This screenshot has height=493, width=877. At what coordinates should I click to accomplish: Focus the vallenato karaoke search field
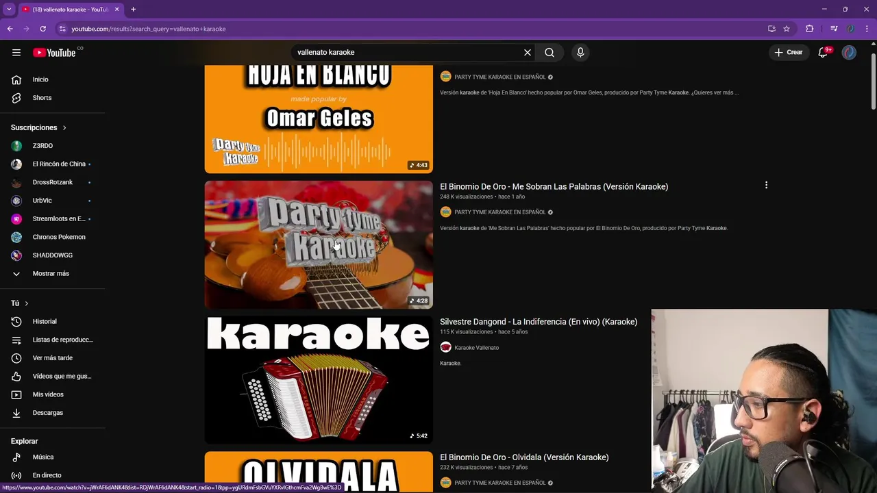coord(408,52)
